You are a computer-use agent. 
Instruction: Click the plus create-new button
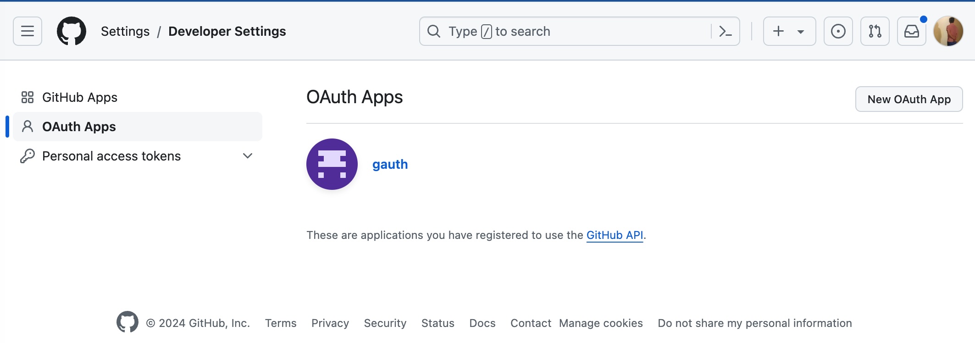(x=778, y=31)
